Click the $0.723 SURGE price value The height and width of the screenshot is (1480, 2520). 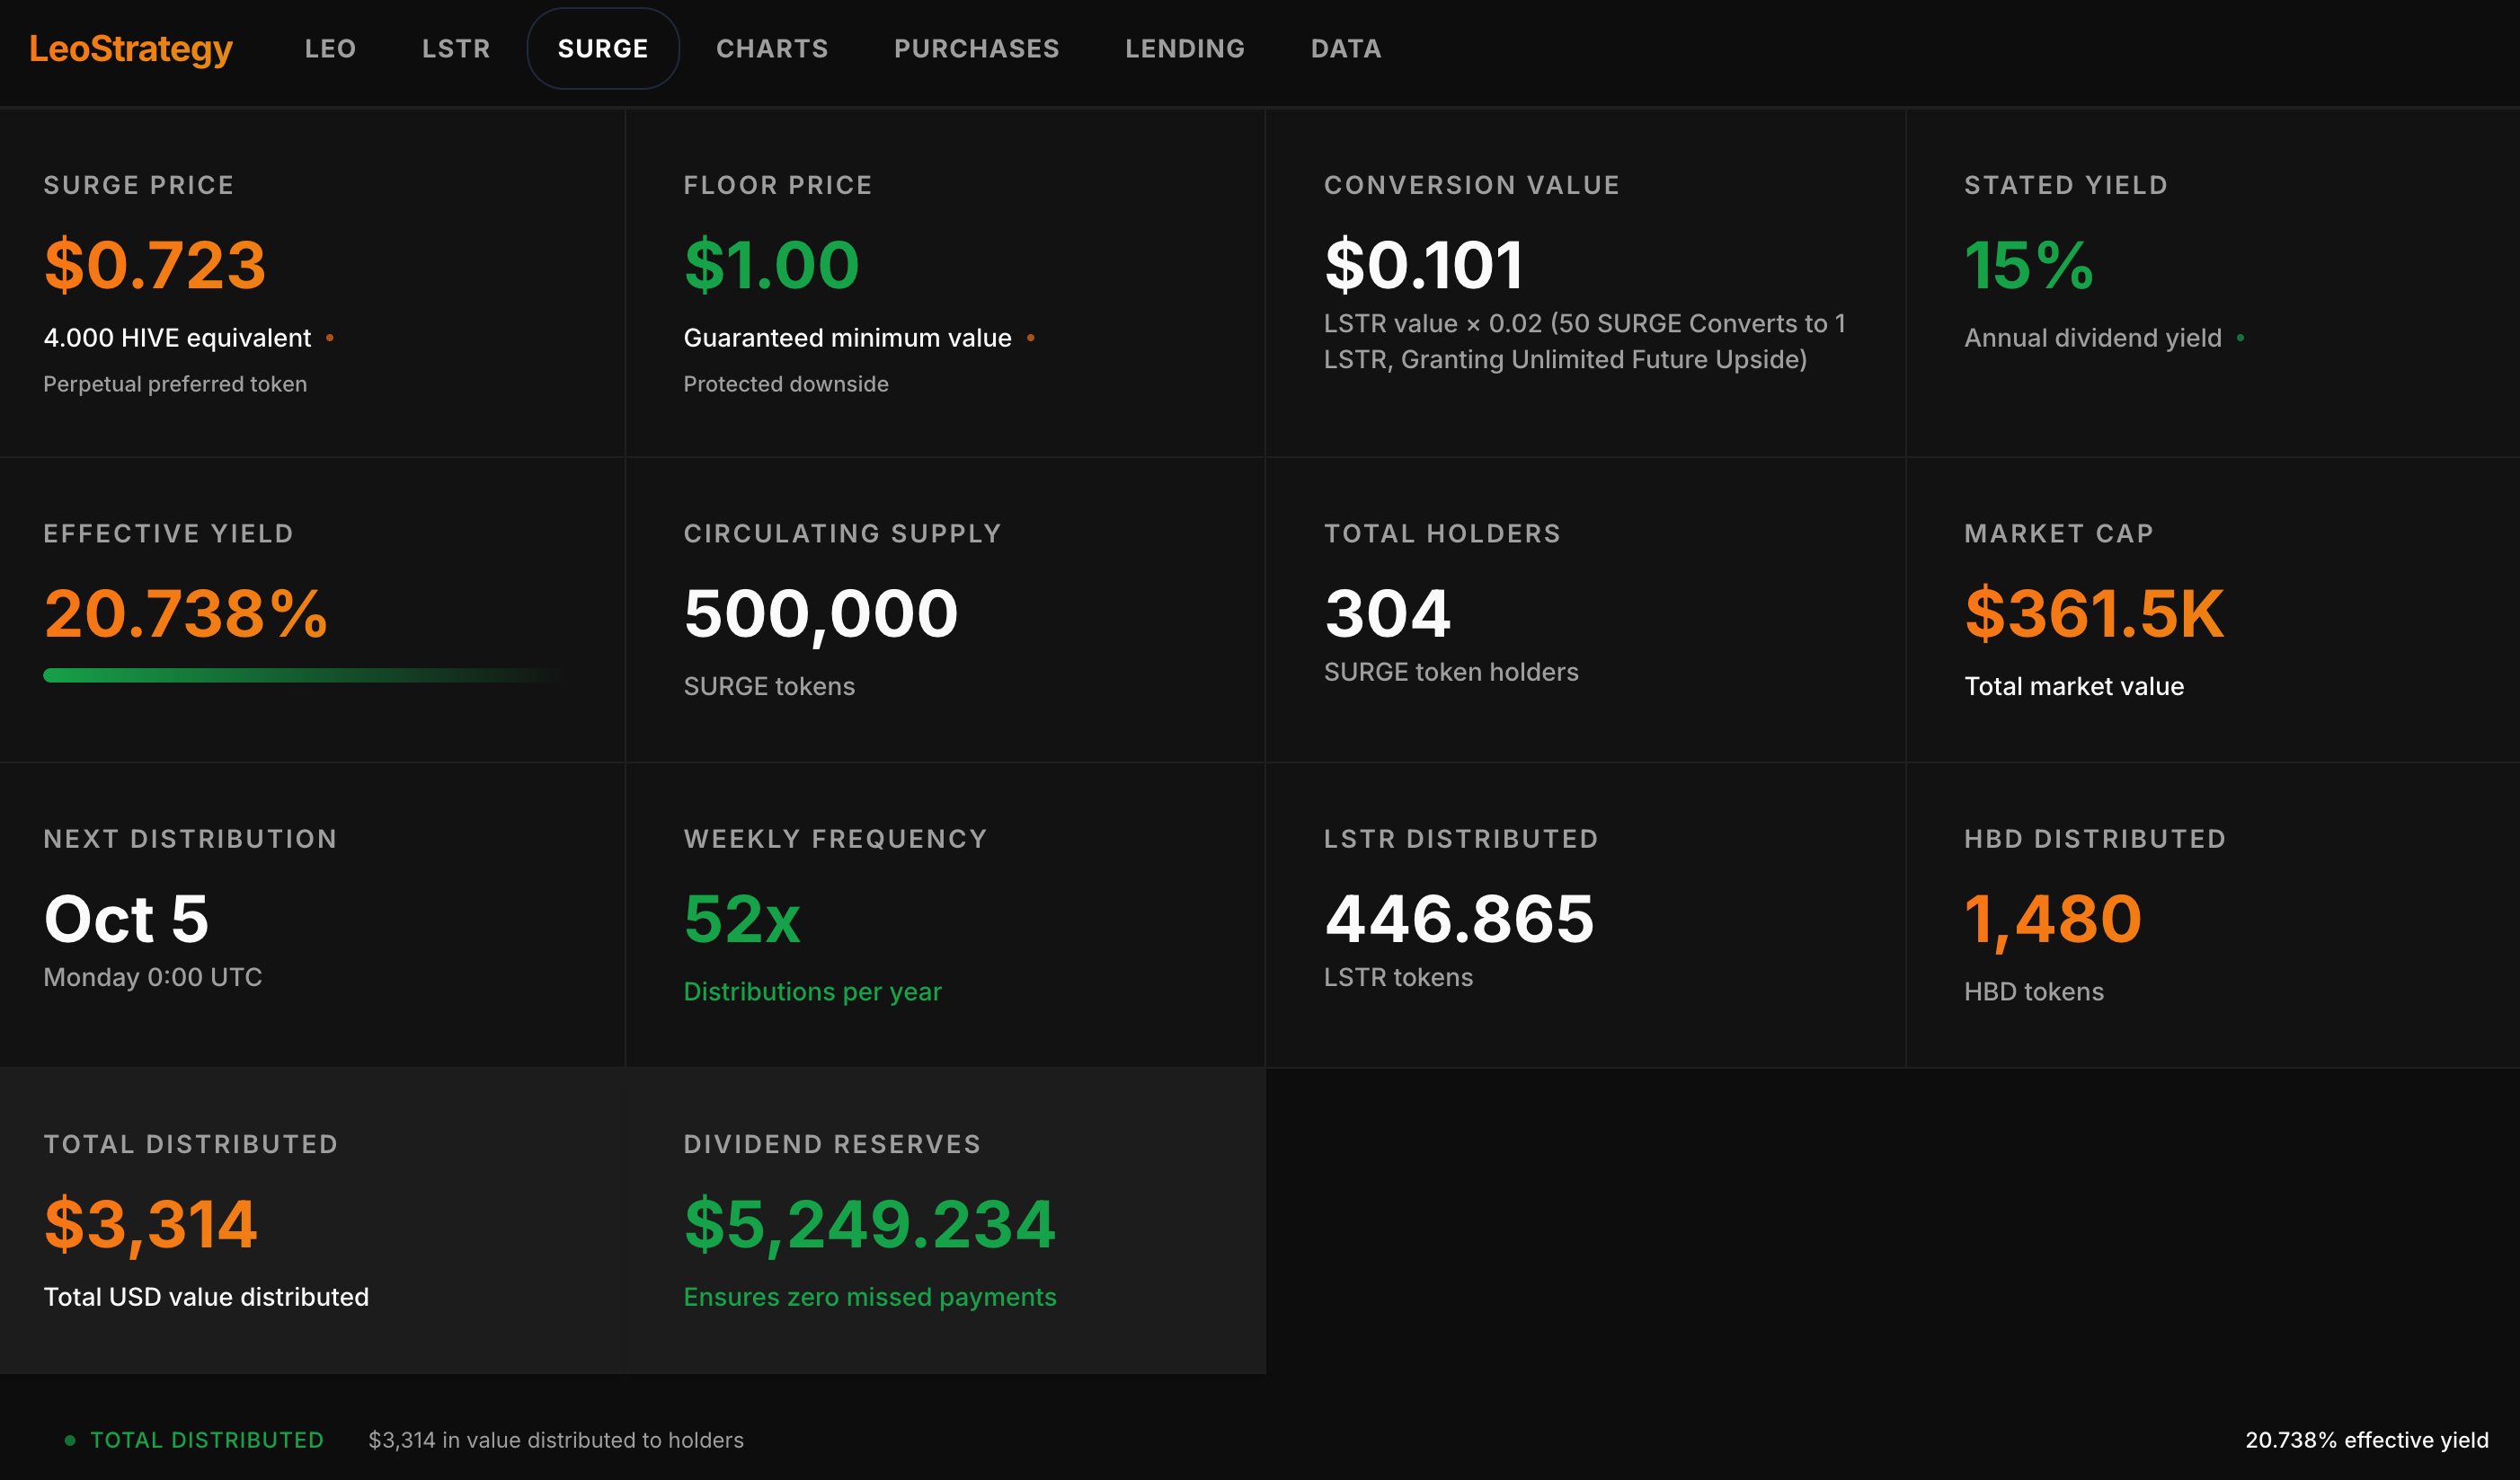tap(155, 265)
